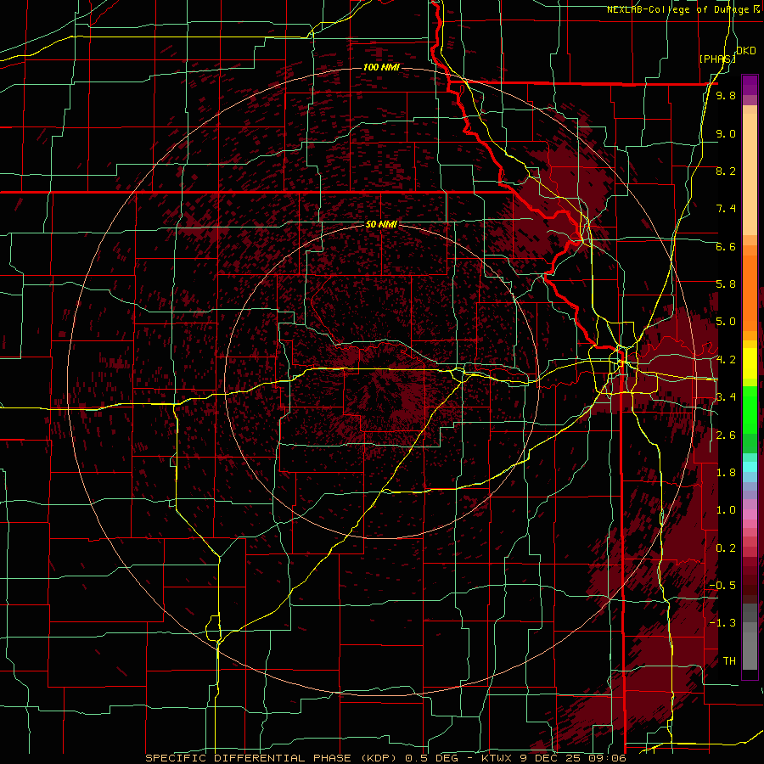Click the yellow color bar segment

coord(750,363)
